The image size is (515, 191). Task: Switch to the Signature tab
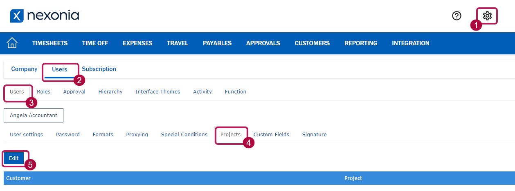pos(314,135)
